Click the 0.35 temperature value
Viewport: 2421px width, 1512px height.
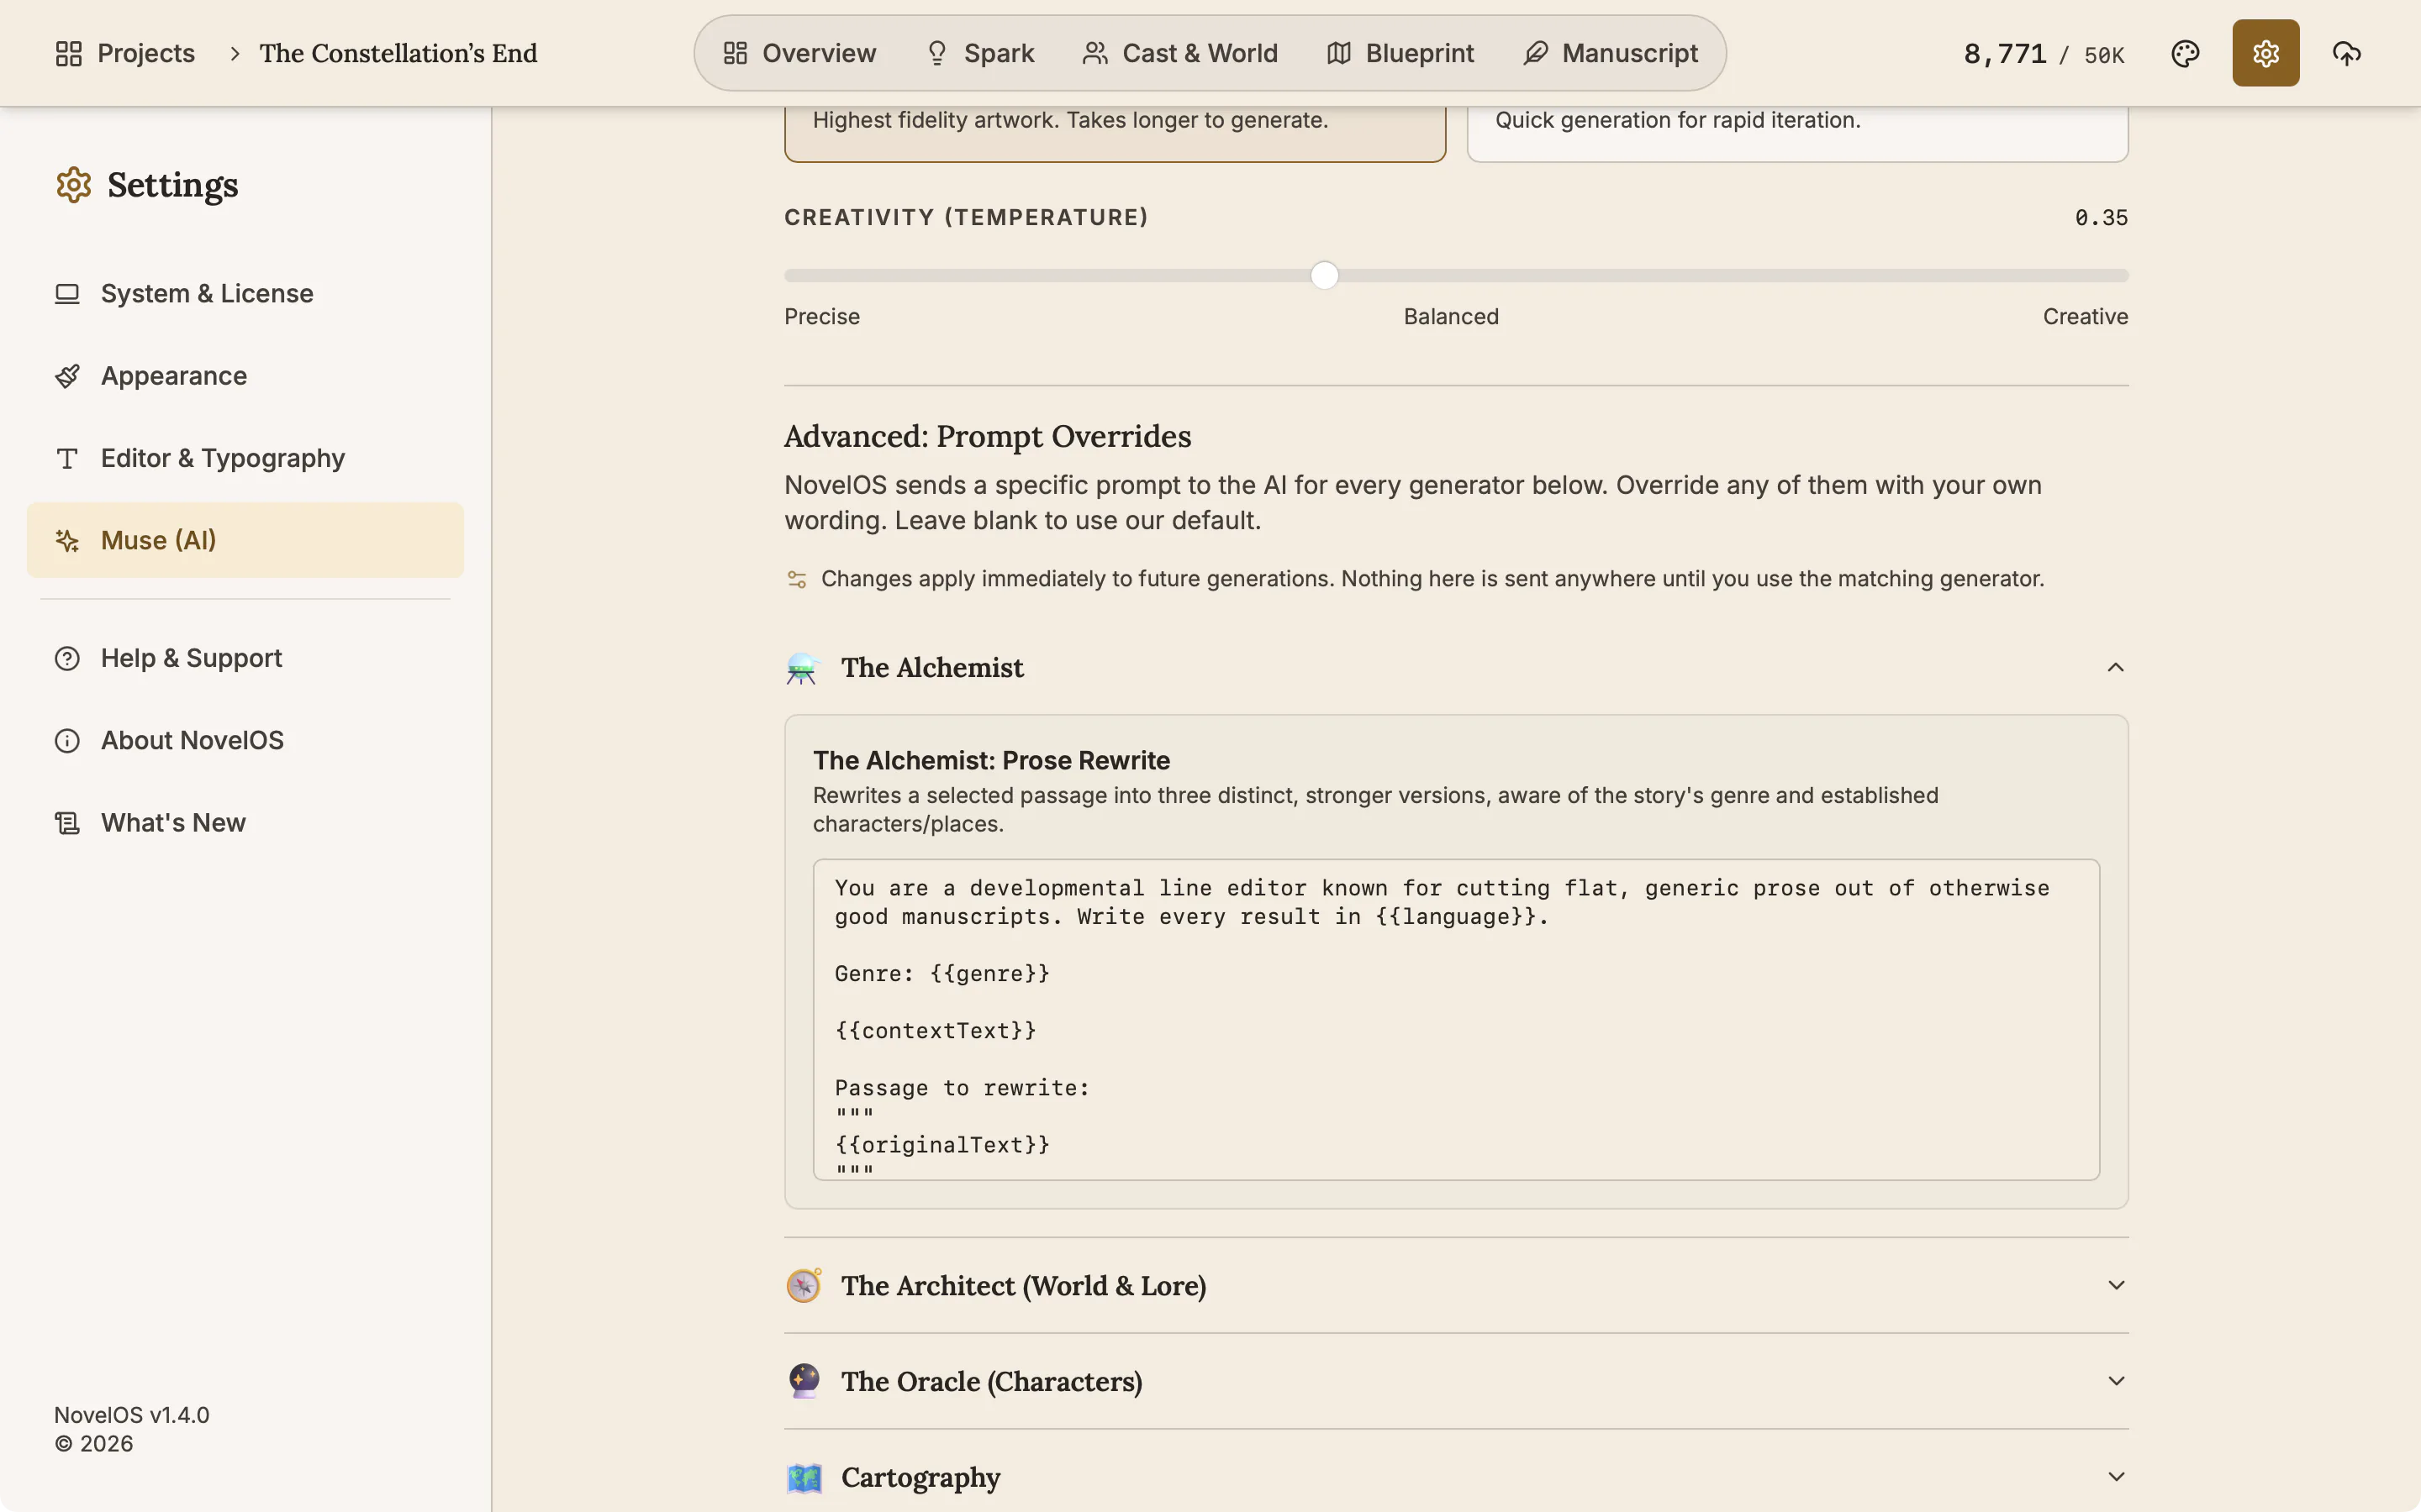[2101, 218]
